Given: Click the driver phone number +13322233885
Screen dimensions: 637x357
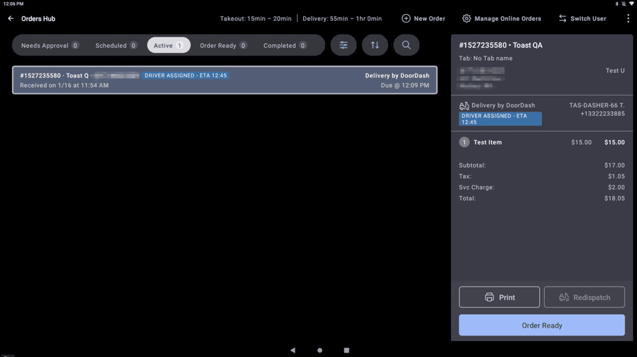Looking at the screenshot, I should 603,114.
